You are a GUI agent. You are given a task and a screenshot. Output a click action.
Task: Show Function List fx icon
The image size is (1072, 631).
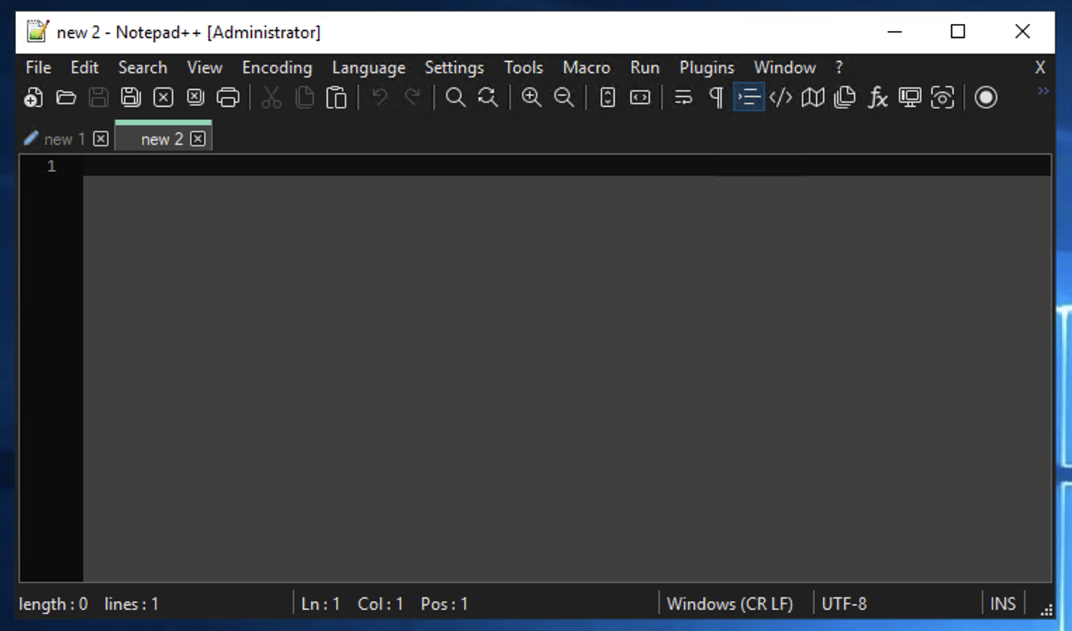pos(878,97)
